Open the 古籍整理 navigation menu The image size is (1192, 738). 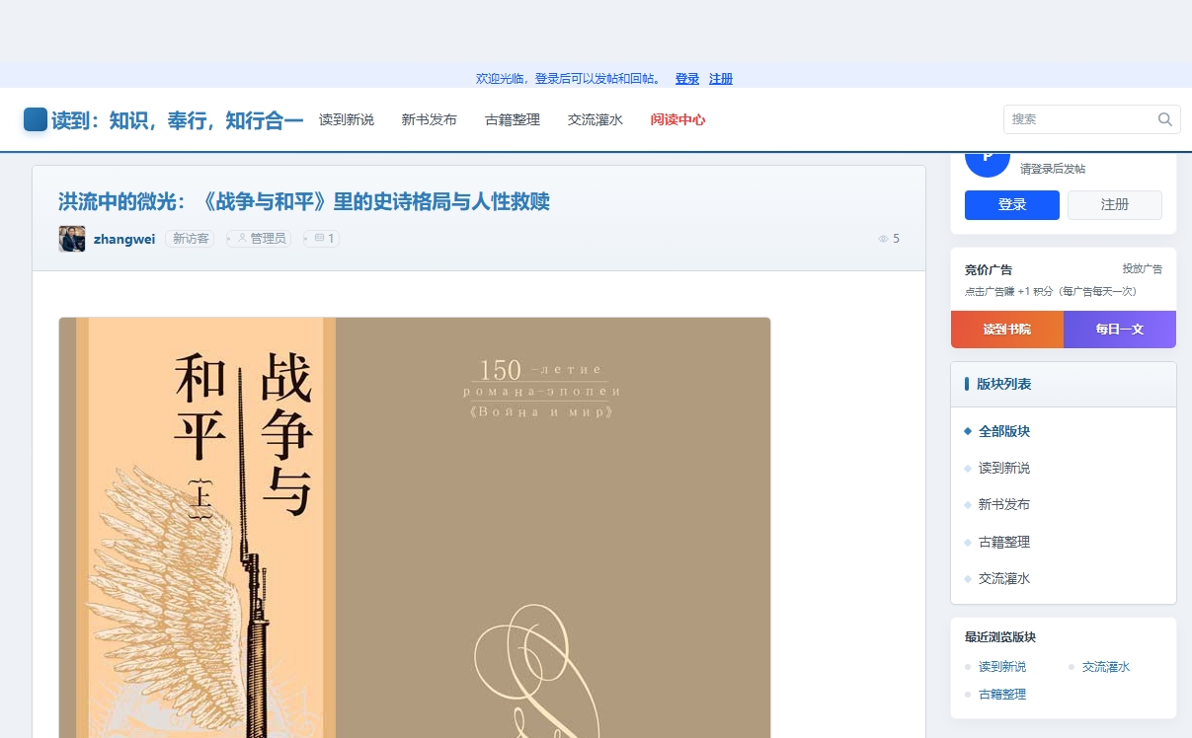tap(513, 119)
